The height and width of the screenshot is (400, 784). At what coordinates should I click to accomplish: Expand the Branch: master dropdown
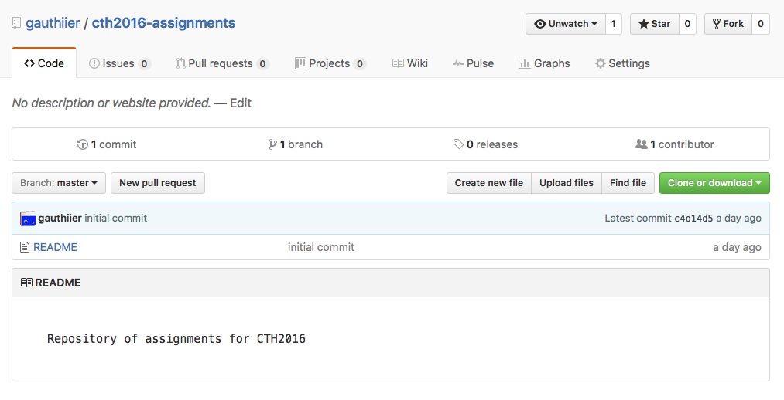click(x=59, y=183)
